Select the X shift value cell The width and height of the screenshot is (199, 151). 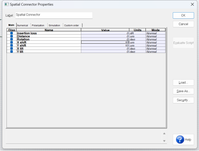[105, 42]
